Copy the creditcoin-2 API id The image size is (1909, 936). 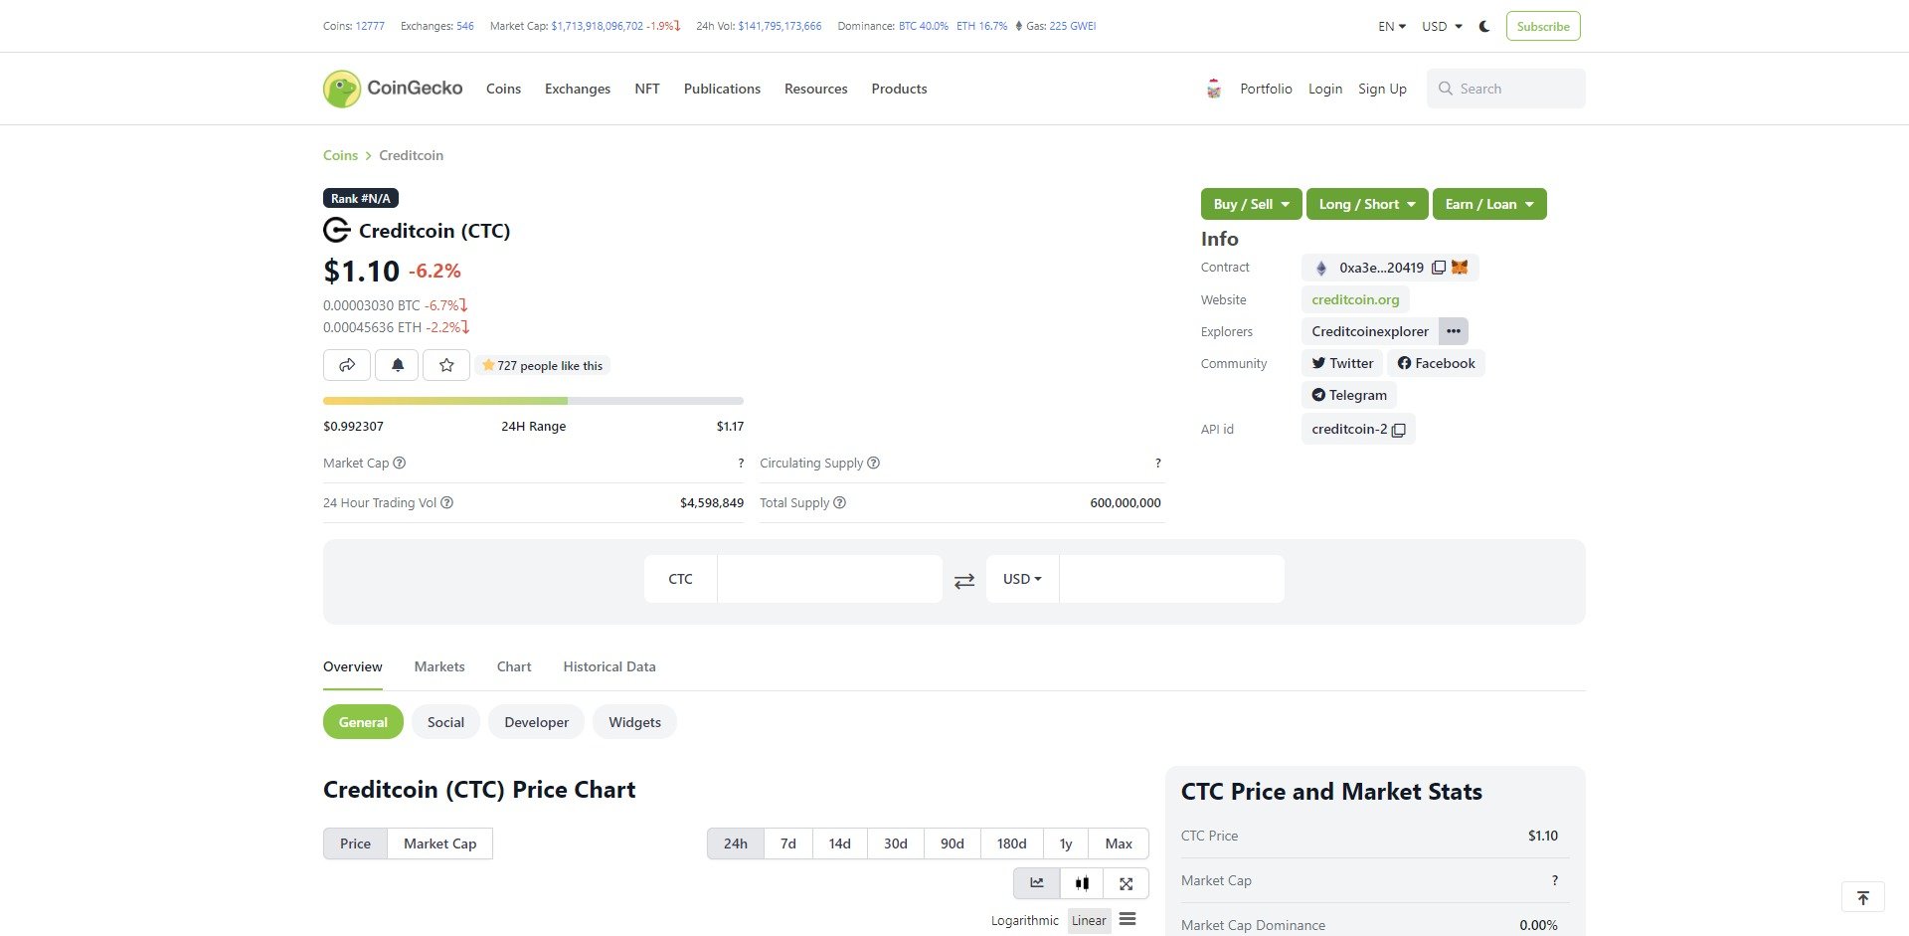(x=1398, y=430)
